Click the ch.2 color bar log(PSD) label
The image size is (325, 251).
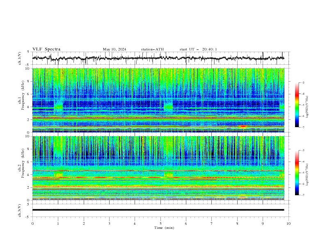[307, 174]
